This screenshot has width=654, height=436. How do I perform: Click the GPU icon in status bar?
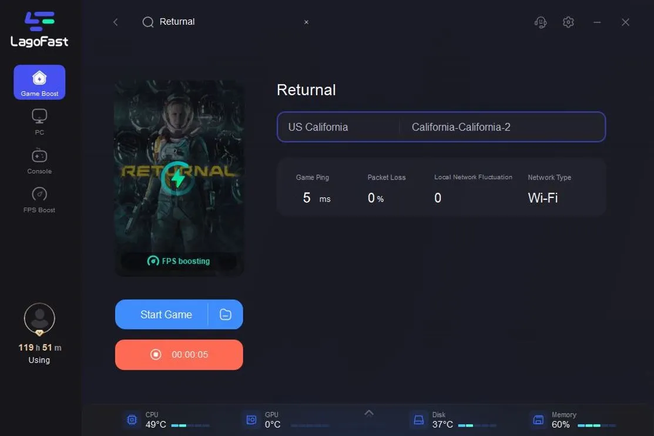point(251,420)
